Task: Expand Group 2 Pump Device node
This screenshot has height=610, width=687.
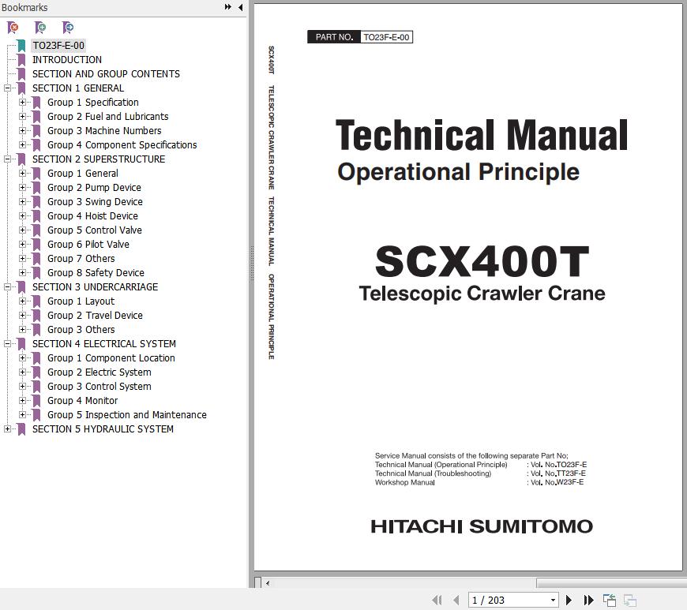Action: tap(23, 188)
